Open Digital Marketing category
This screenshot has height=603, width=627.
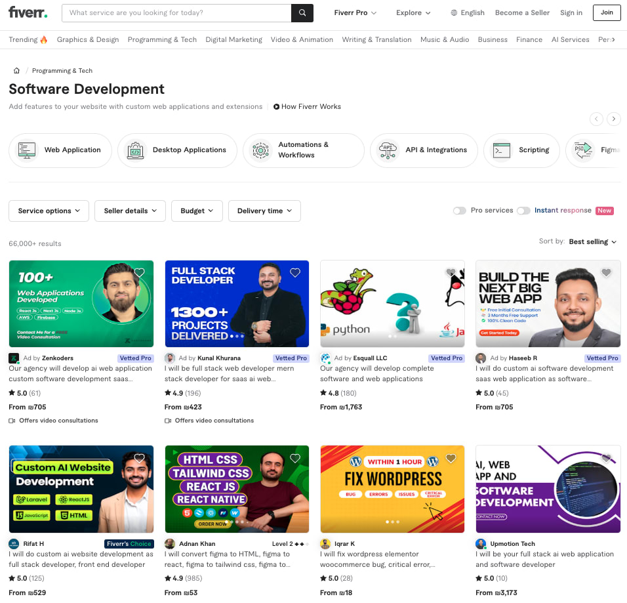[x=234, y=39]
